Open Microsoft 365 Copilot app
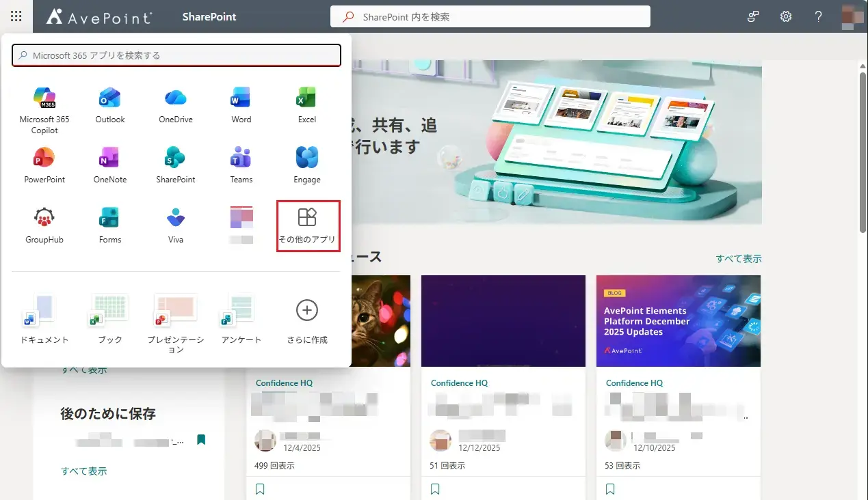 44,110
